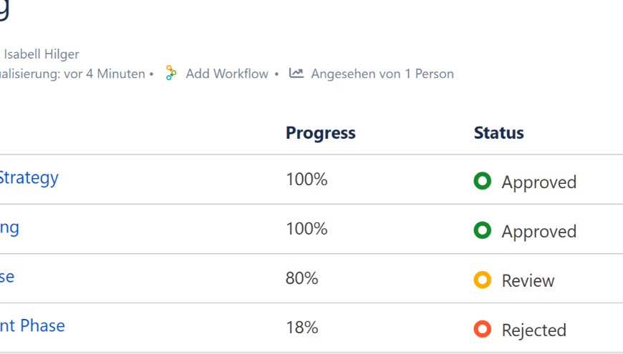This screenshot has height=354, width=623.
Task: Open the page link in 80% row
Action: click(6, 277)
